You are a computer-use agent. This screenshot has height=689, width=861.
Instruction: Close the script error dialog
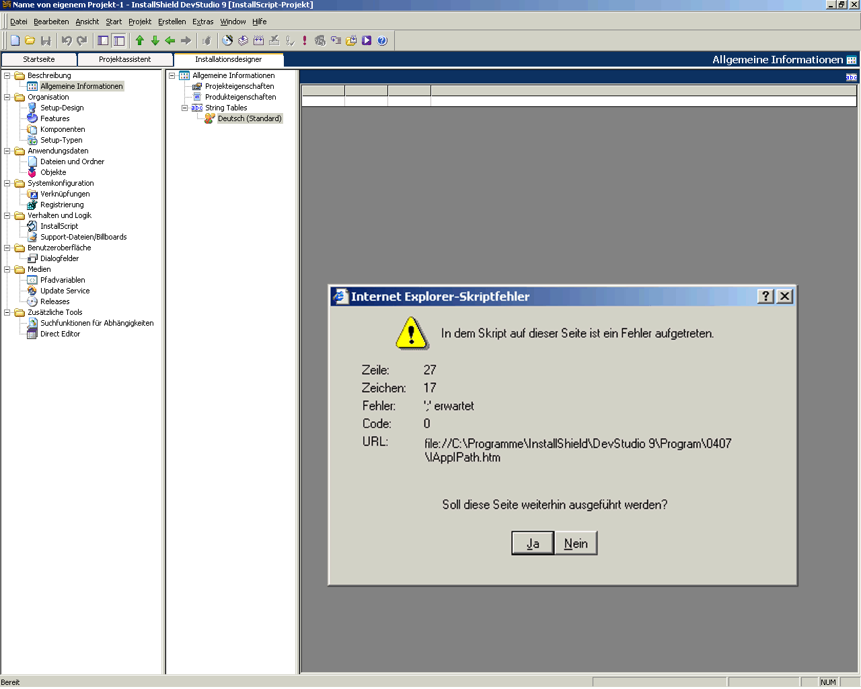pyautogui.click(x=784, y=297)
